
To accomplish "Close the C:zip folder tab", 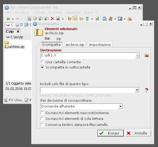I will click(x=18, y=32).
